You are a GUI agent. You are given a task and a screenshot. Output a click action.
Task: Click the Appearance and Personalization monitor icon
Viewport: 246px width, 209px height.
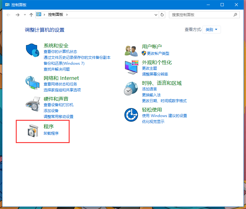pyautogui.click(x=131, y=67)
